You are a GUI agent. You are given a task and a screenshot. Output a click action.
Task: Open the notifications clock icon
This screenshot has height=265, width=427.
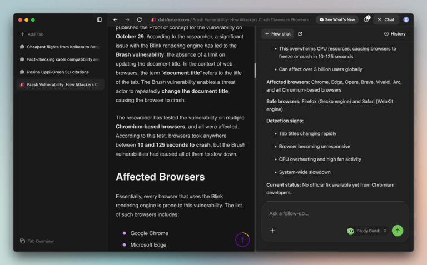click(x=366, y=19)
